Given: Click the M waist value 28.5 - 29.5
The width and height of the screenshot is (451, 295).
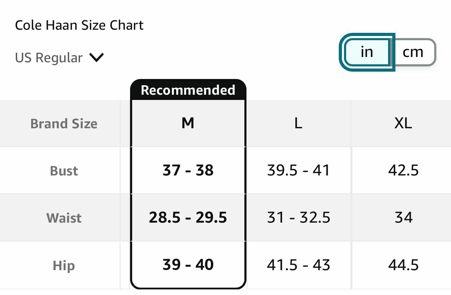Looking at the screenshot, I should tap(188, 217).
